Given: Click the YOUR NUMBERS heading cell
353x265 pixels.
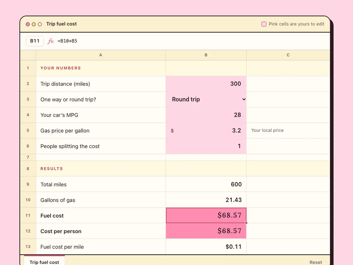Looking at the screenshot, I should coord(101,68).
